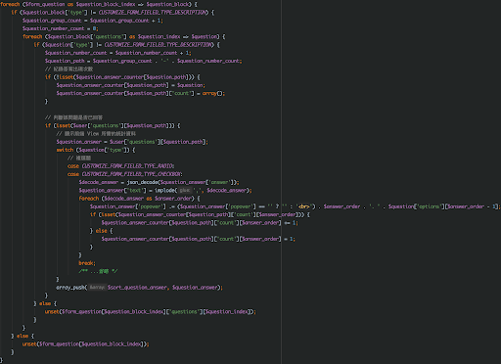Viewport: 501px width, 364px height.
Task: Click the $question_answer = $user['questions'] assignment line
Action: pos(132,142)
